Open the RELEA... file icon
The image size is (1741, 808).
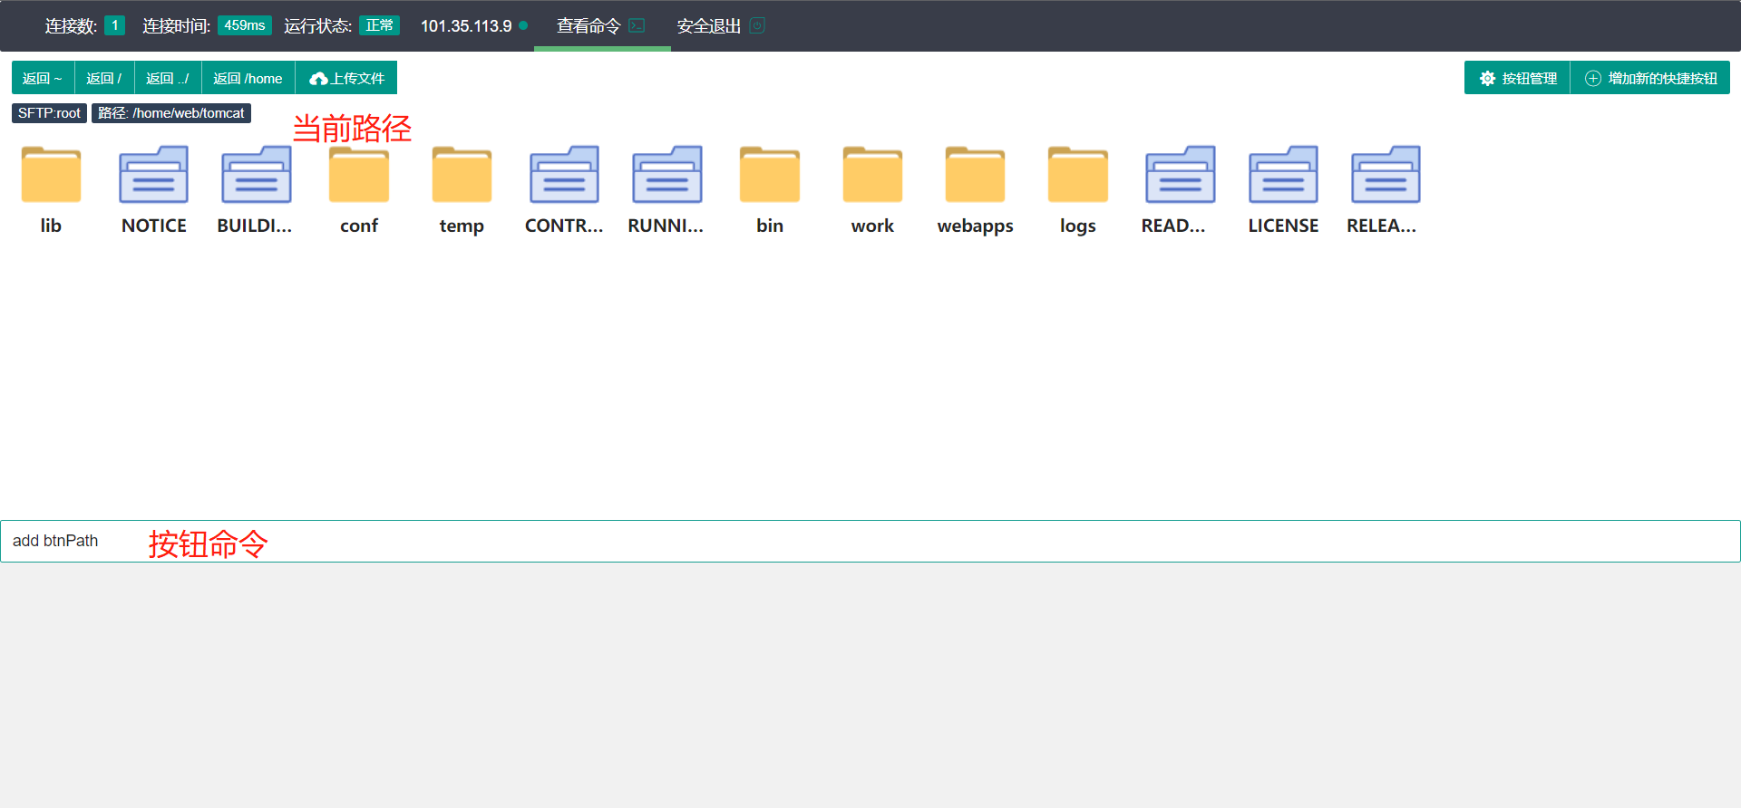[x=1386, y=174]
